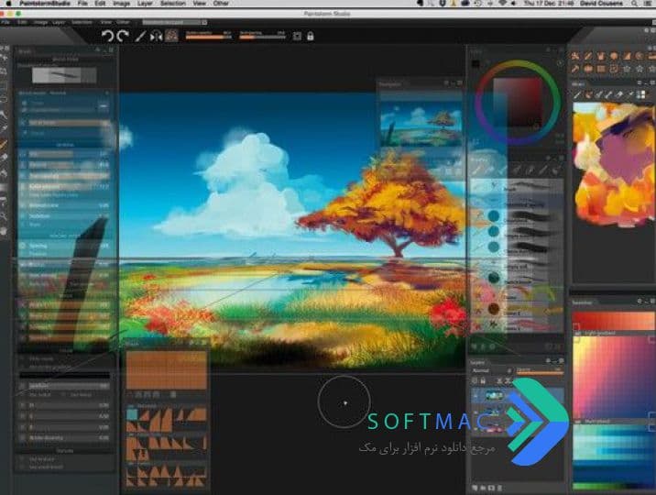The height and width of the screenshot is (495, 656).
Task: Click the first icon at the Layers panel bottom
Action: pos(476,488)
